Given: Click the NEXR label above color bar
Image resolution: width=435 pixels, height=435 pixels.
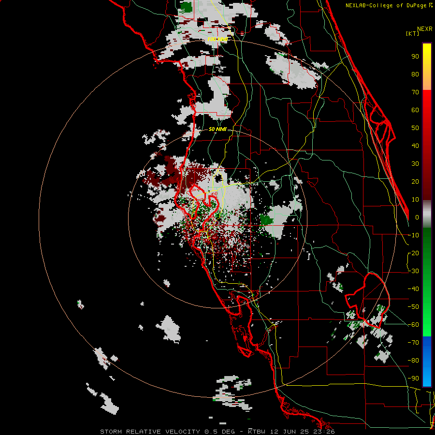Looking at the screenshot, I should pos(424,29).
